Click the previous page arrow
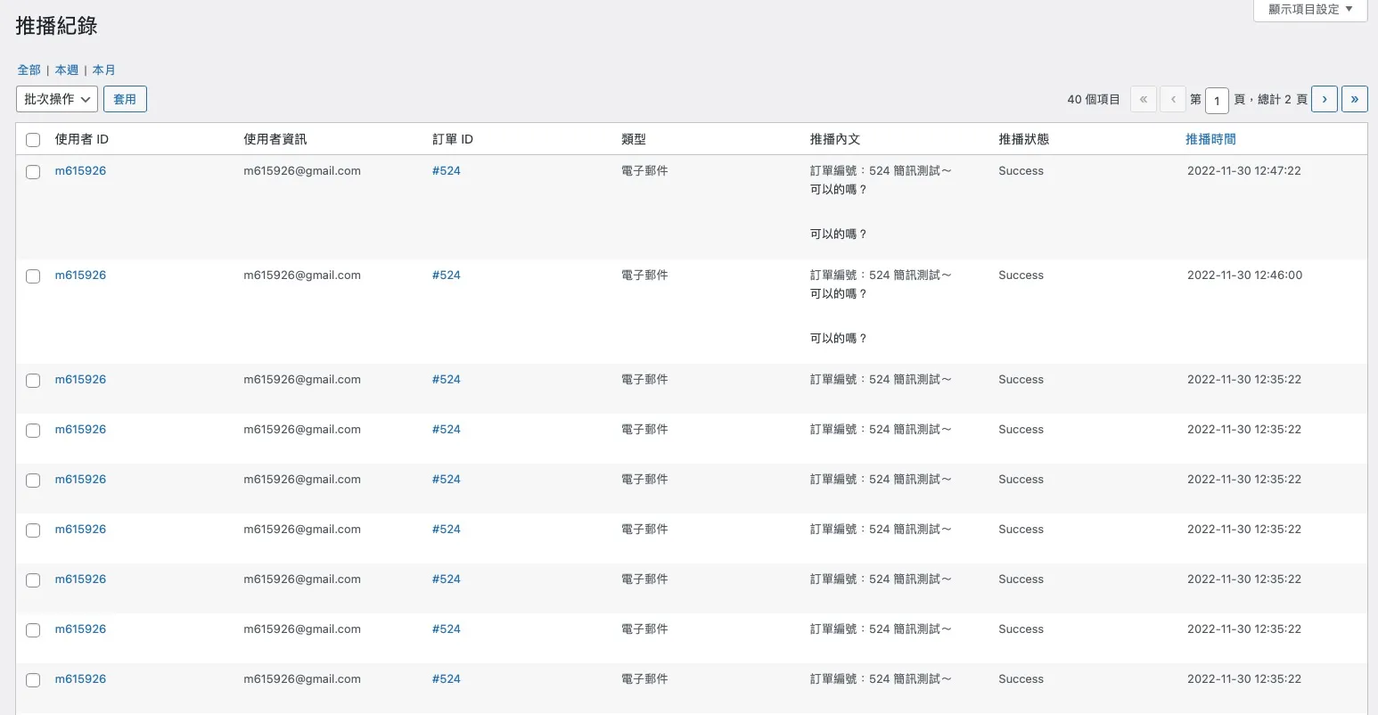This screenshot has width=1378, height=715. pyautogui.click(x=1173, y=99)
